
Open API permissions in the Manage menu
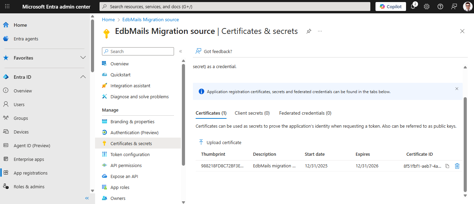(126, 165)
